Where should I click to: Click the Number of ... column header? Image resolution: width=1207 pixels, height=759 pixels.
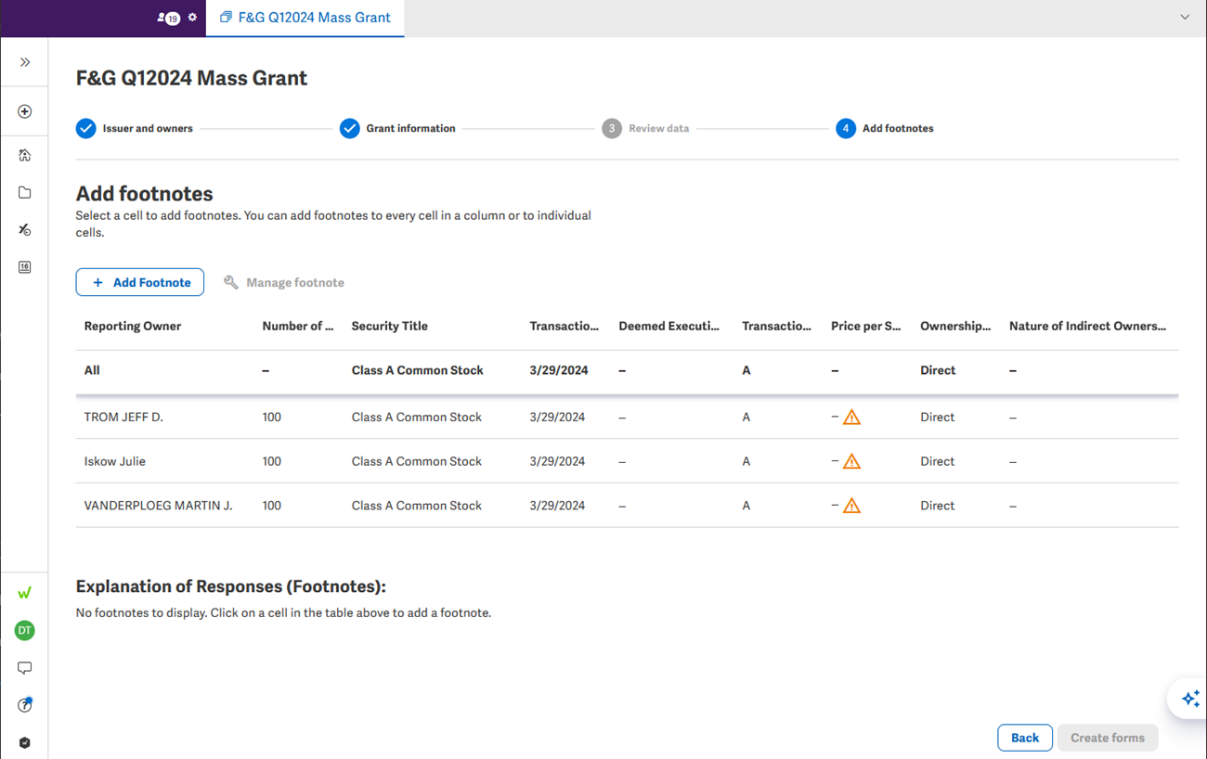(298, 326)
